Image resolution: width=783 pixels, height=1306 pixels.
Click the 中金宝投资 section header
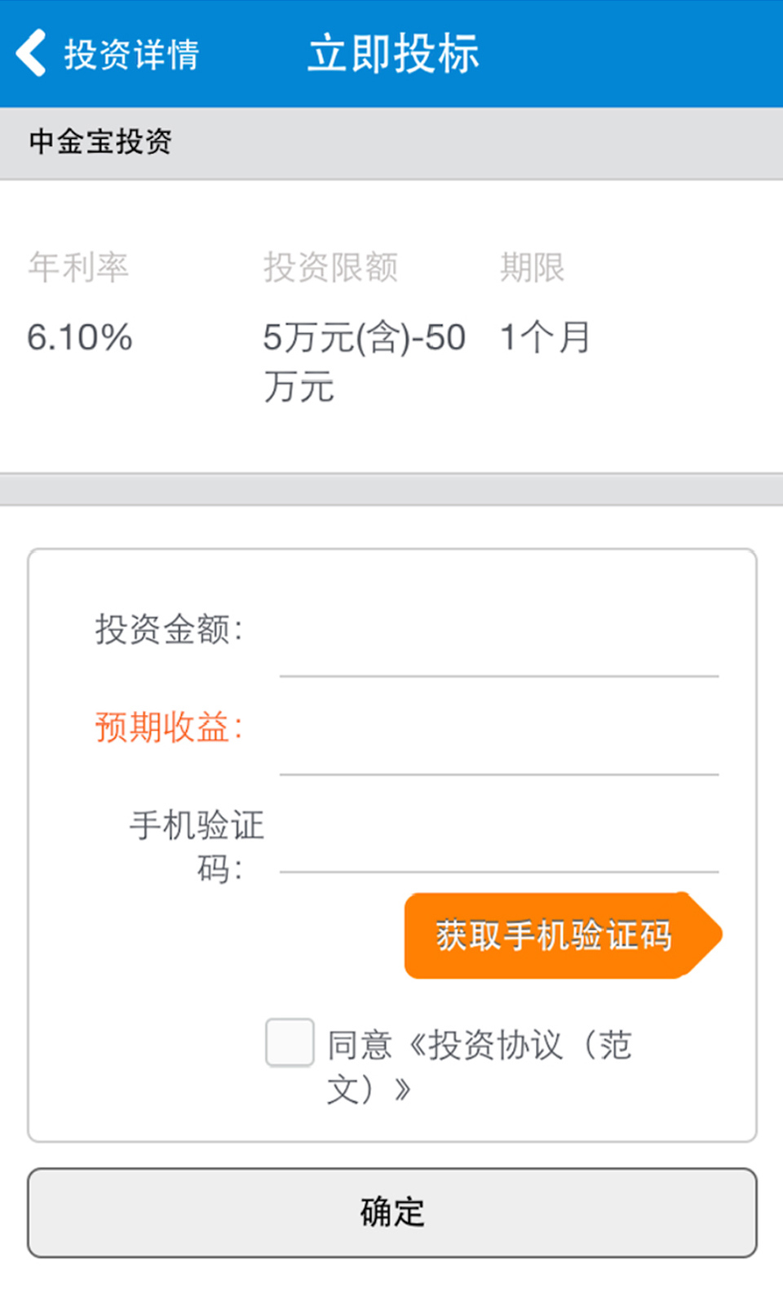pos(100,142)
